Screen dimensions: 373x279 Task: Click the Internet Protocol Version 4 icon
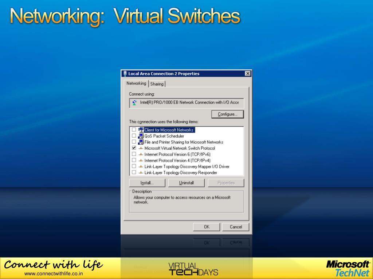pos(141,160)
